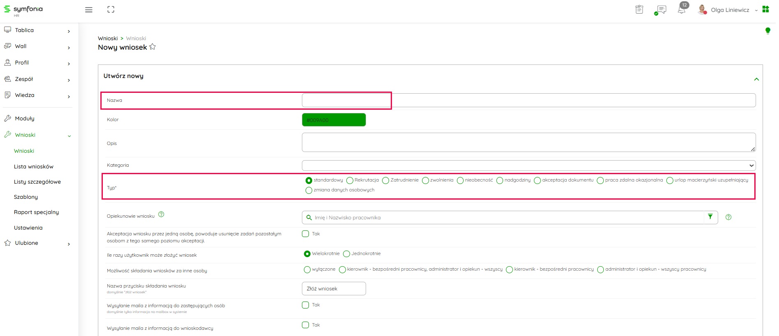Click the green employee filter icon
The height and width of the screenshot is (336, 779).
pos(710,217)
